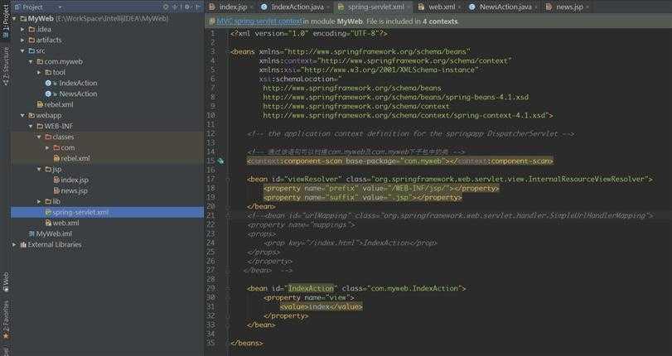Viewport: 672px width, 356px height.
Task: Hide the Project tool window with the hide icon
Action: (198, 7)
